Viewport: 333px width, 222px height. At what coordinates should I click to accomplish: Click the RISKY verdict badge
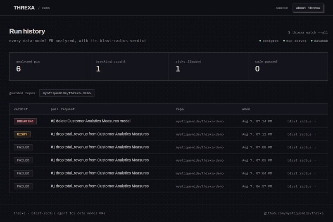22,134
